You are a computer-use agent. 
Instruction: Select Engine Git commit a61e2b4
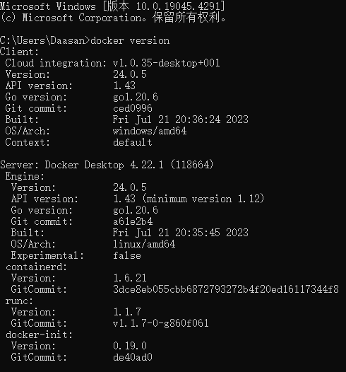[133, 221]
